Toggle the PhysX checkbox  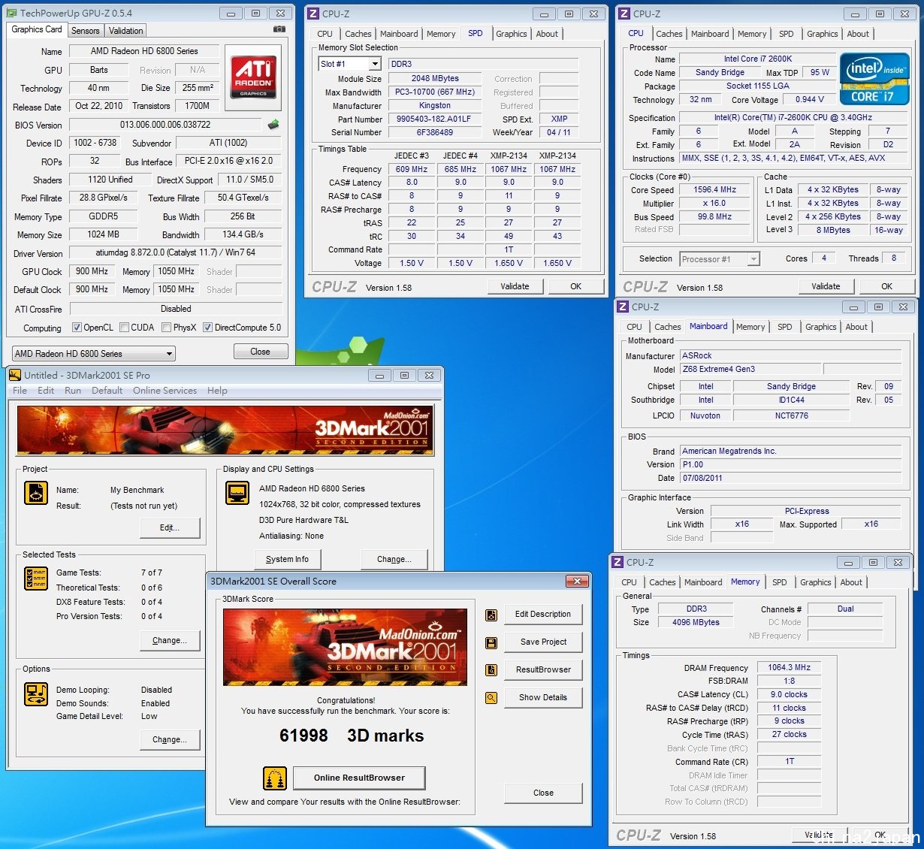coord(166,328)
